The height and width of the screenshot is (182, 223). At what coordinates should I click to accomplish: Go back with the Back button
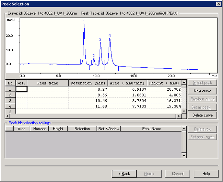124,174
